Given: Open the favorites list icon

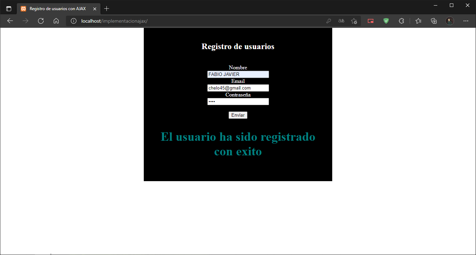Looking at the screenshot, I should [418, 21].
